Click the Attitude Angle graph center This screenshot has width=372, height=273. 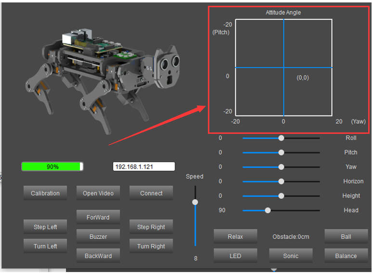coord(284,68)
